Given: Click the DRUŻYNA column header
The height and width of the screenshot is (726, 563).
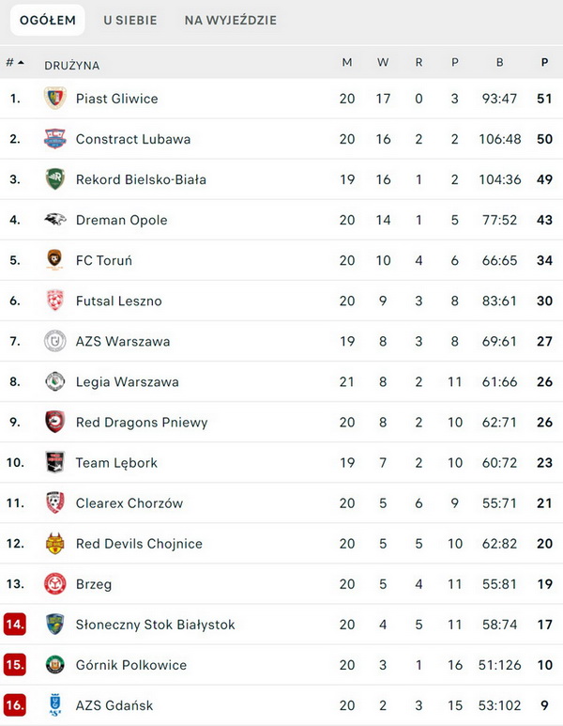Looking at the screenshot, I should tap(71, 66).
